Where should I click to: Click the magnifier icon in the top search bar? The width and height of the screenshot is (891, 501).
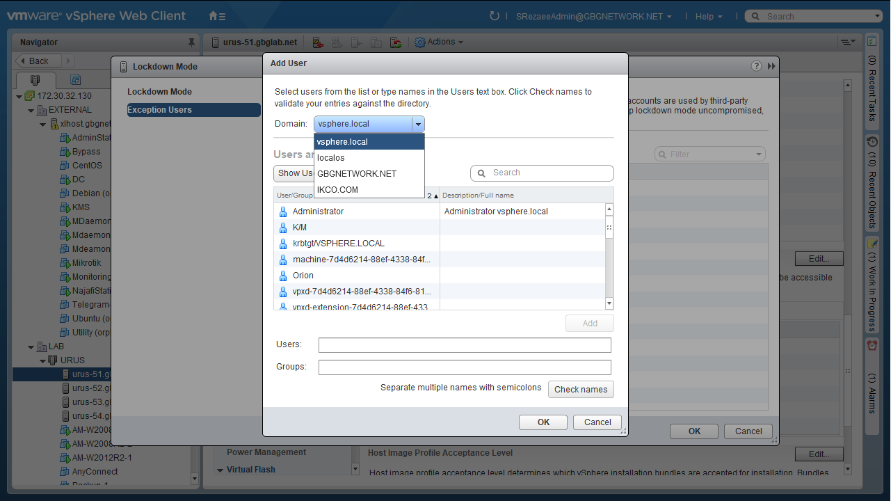[x=755, y=16]
